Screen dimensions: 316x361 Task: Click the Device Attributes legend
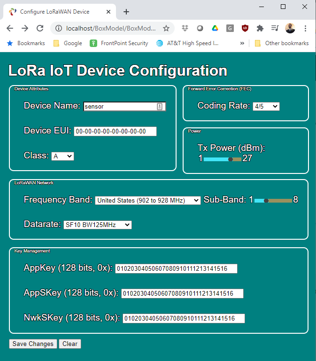click(31, 89)
